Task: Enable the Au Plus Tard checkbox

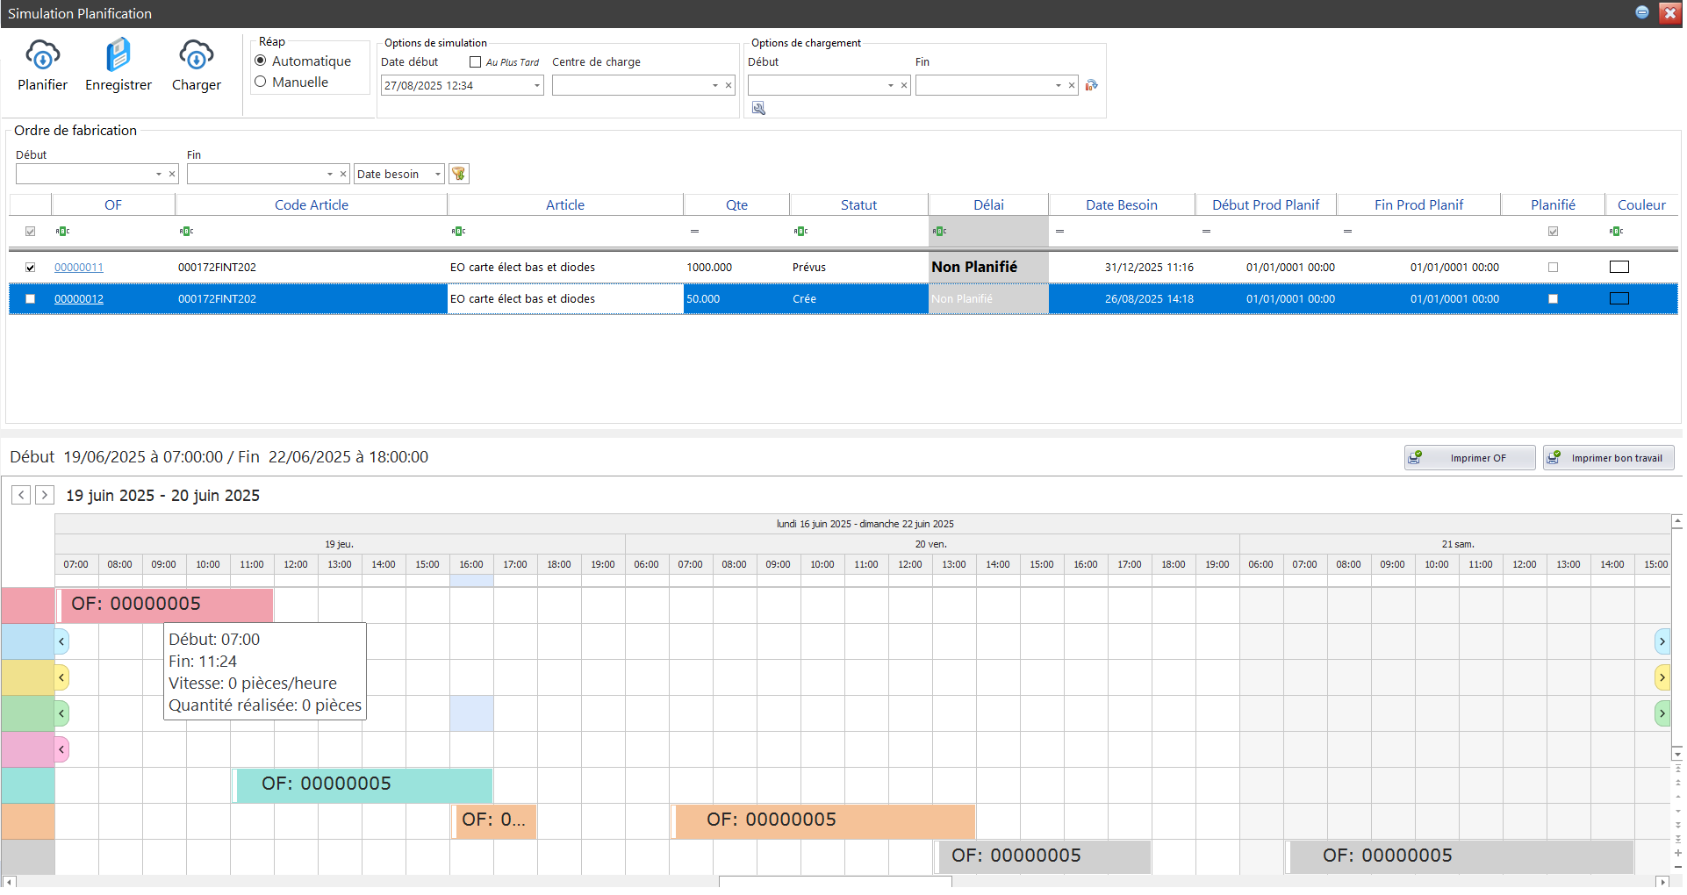Action: (x=475, y=62)
